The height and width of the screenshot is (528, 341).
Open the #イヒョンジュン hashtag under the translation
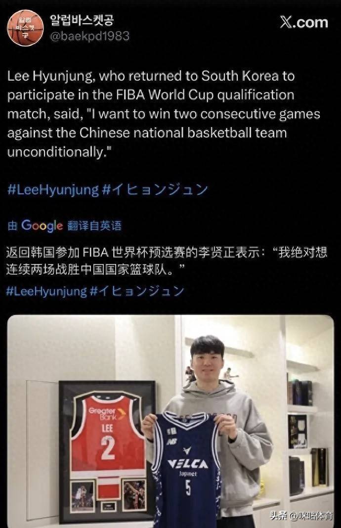pyautogui.click(x=137, y=291)
